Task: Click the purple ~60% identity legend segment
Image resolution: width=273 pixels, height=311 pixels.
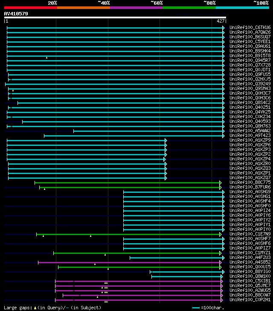Action: tap(136, 8)
